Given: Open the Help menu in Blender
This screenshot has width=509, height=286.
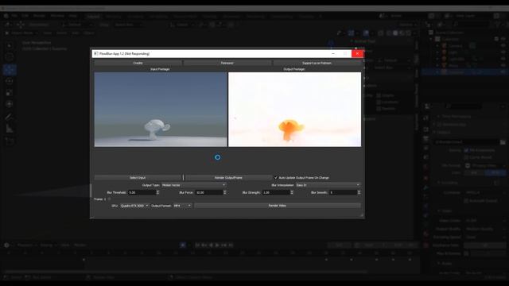Looking at the screenshot, I should click(73, 16).
